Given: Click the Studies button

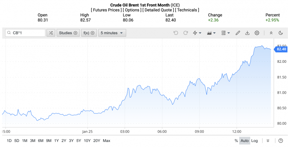Looking at the screenshot, I should (x=68, y=33).
